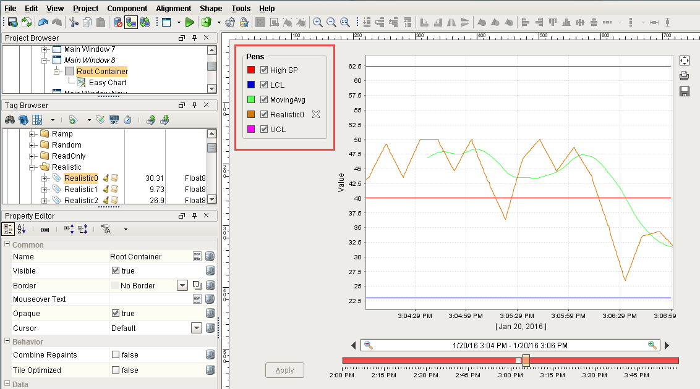Click the green cube component icon
Image resolution: width=700 pixels, height=389 pixels.
(207, 22)
